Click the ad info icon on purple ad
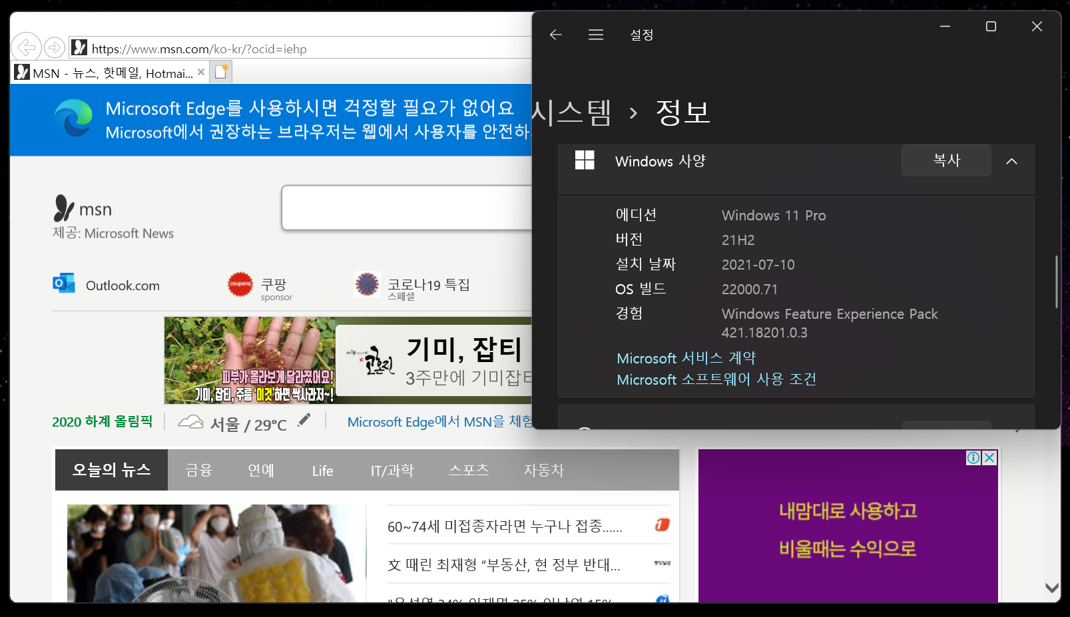1070x617 pixels. click(x=973, y=457)
